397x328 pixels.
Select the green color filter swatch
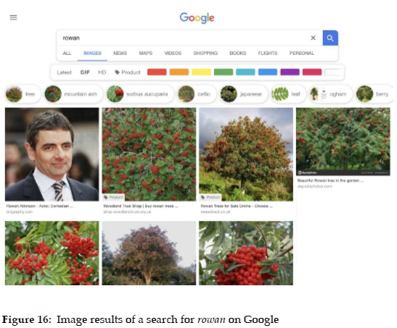[x=224, y=72]
